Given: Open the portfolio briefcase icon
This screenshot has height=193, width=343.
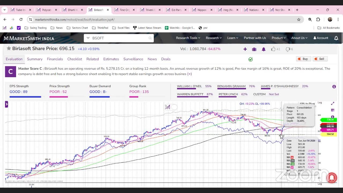Looking at the screenshot, I should [254, 49].
